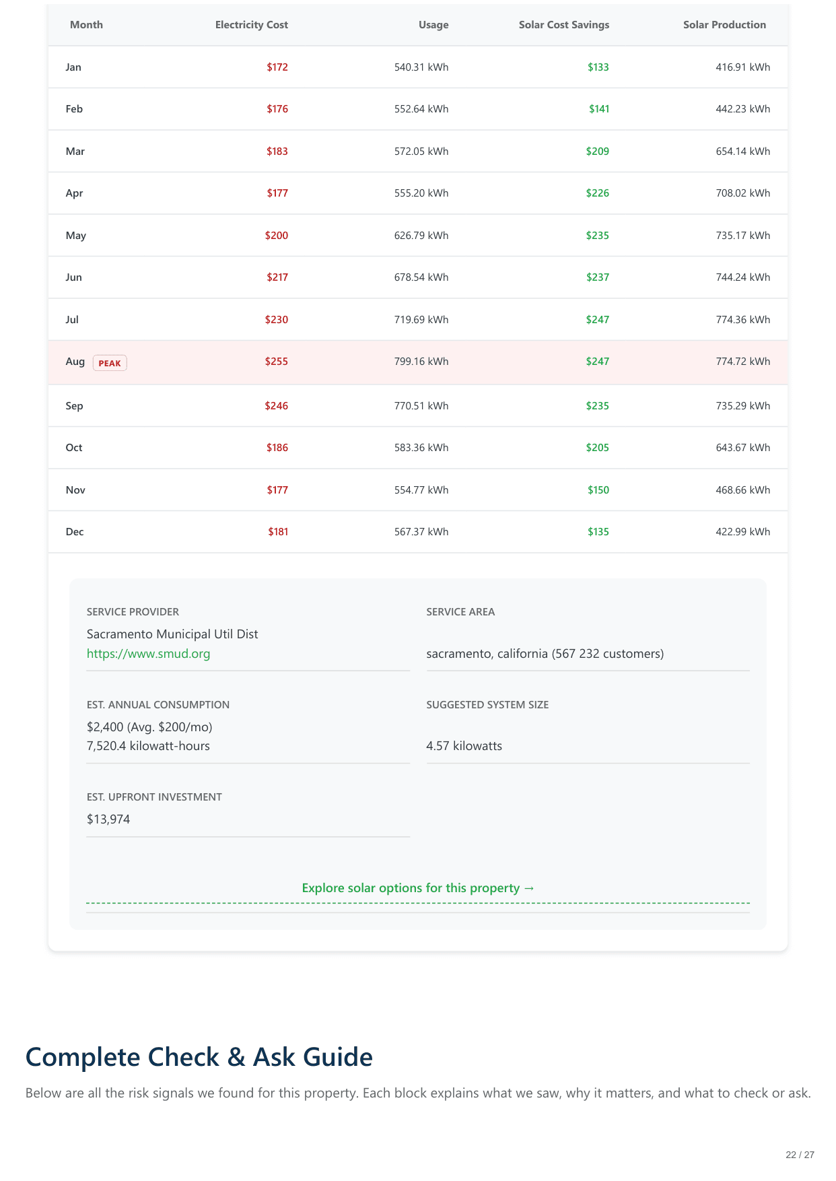Click the Jul solar savings value $247
This screenshot has width=836, height=1181.
pyautogui.click(x=597, y=320)
